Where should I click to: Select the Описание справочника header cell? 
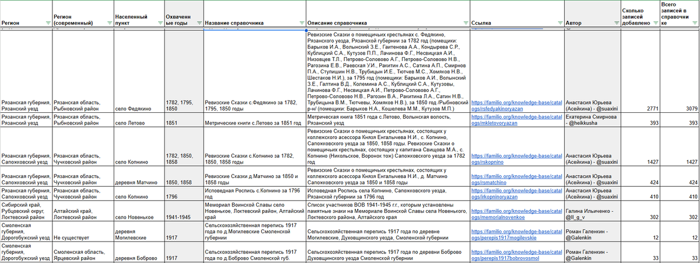388,15
